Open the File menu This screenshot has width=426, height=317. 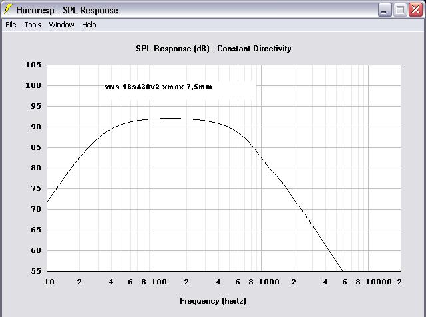[11, 25]
